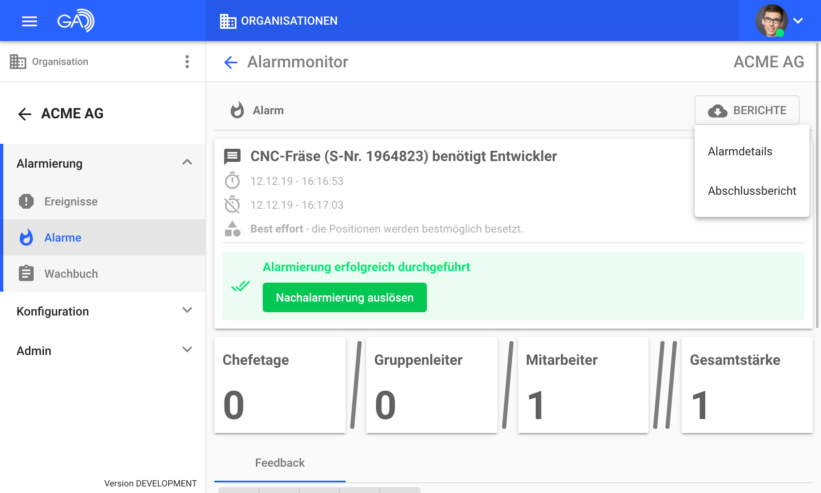Click the Wachbuch clipboard icon
Viewport: 821px width, 493px height.
coord(26,274)
